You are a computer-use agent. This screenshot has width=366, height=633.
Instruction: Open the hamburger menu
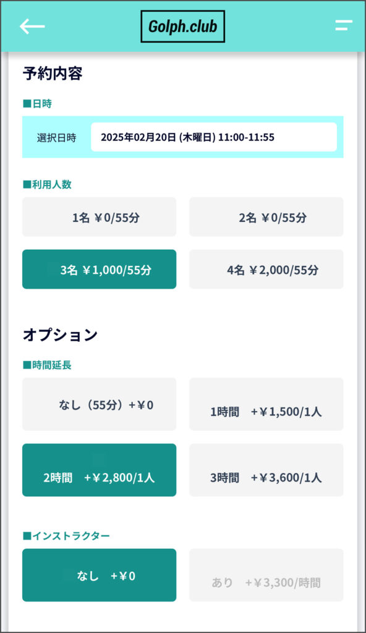point(344,26)
